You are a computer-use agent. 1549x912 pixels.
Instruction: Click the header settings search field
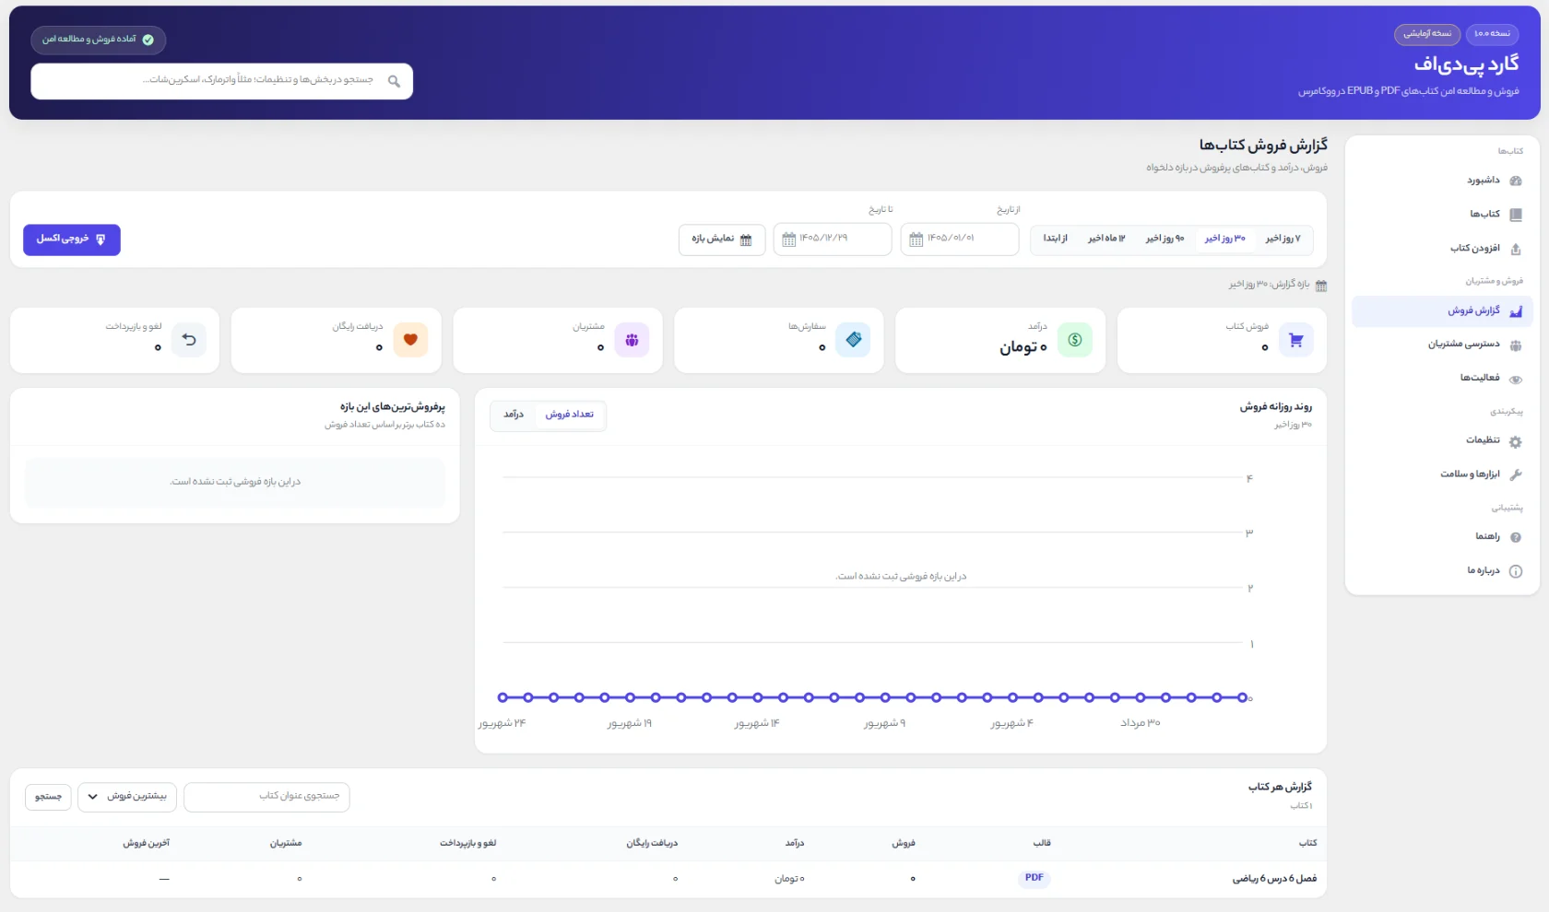coord(221,81)
